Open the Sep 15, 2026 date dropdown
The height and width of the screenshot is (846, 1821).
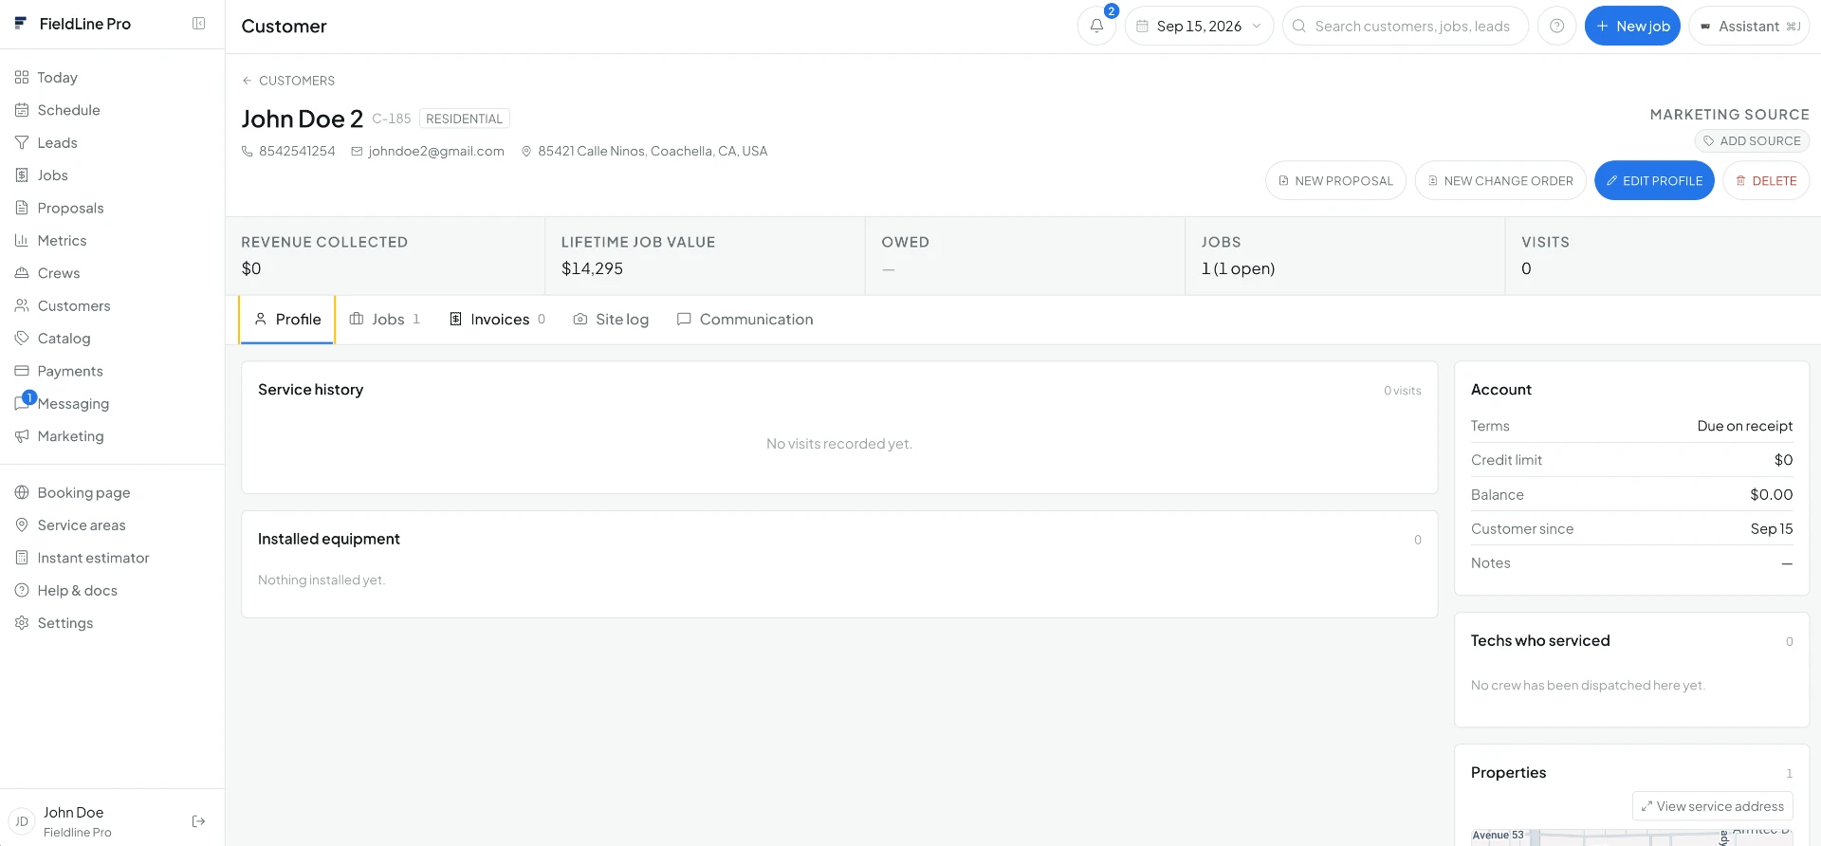pyautogui.click(x=1199, y=26)
